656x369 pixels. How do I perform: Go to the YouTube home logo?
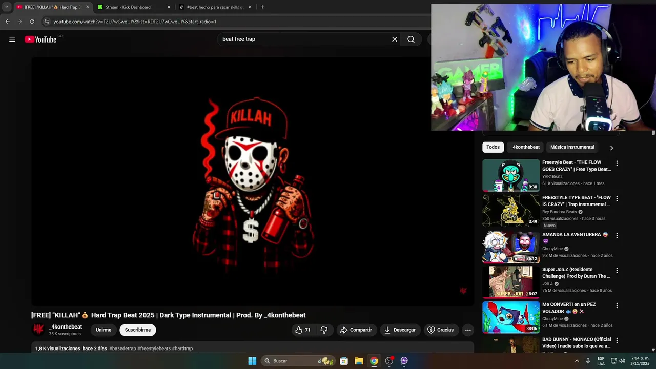40,39
